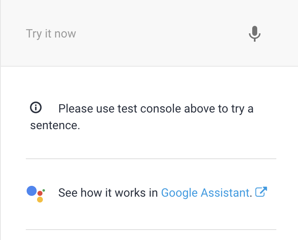This screenshot has height=240, width=298.
Task: Click the word "sentence." in the info message
Action: (55, 125)
